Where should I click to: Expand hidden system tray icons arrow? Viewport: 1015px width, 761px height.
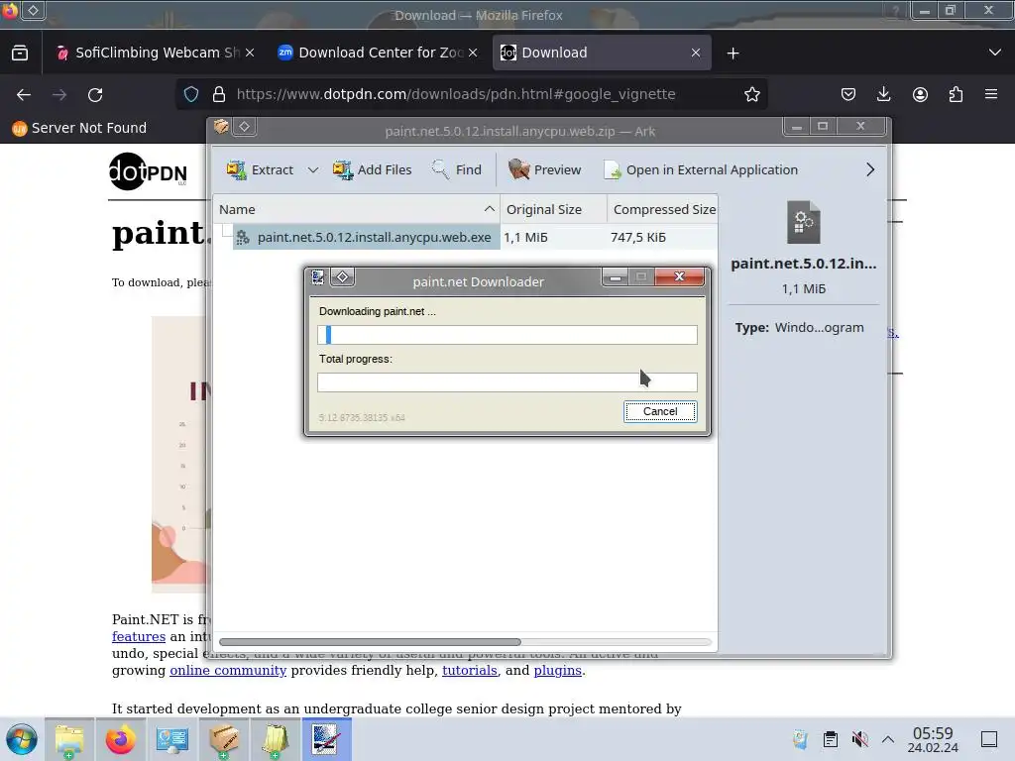pyautogui.click(x=888, y=739)
